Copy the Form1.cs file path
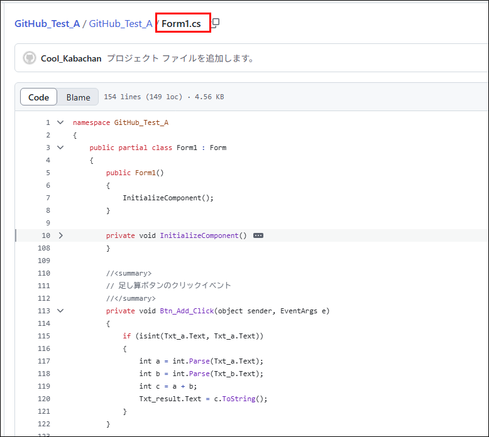Image resolution: width=489 pixels, height=437 pixels. click(x=216, y=23)
